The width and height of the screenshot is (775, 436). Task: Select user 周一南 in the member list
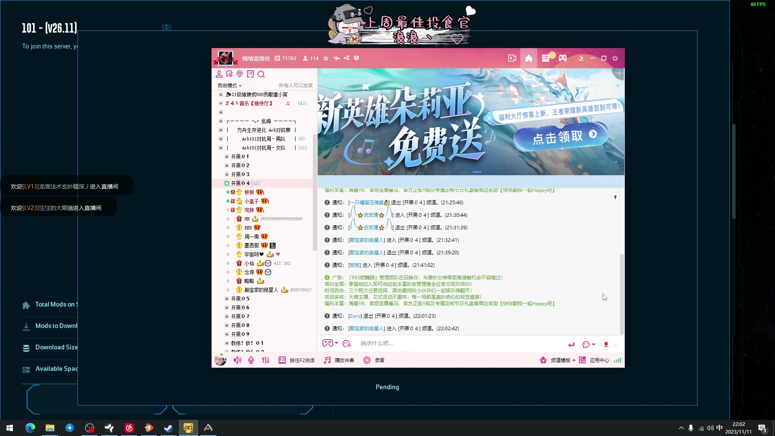(251, 237)
